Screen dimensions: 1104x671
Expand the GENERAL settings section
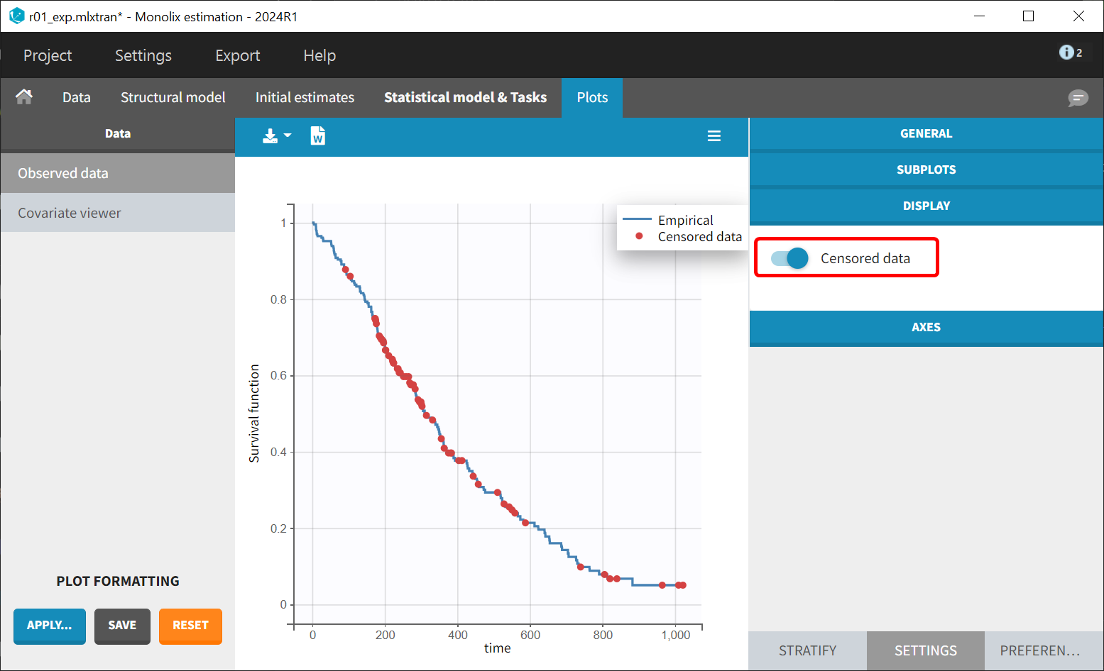(x=926, y=133)
